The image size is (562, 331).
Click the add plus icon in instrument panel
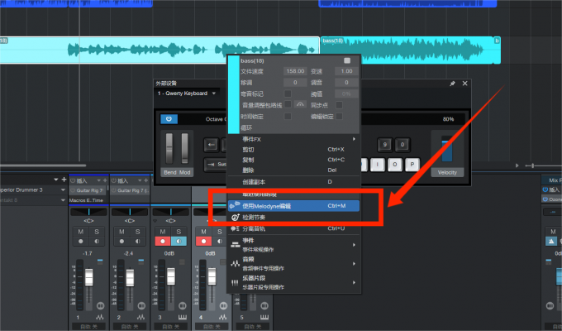[x=64, y=179]
